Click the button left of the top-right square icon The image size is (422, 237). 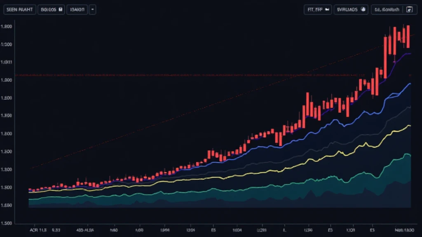[x=387, y=9]
